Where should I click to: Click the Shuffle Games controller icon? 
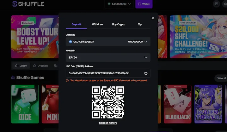pyautogui.click(x=13, y=77)
